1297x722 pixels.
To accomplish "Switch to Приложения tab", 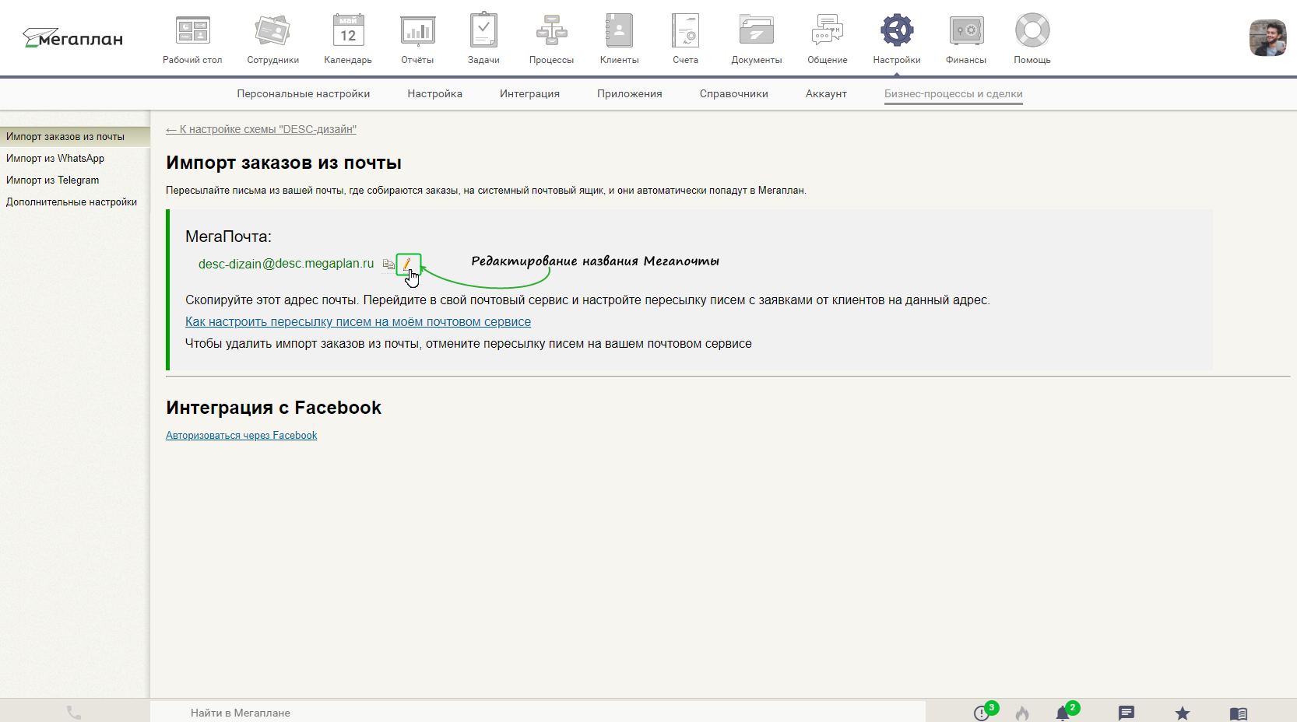I will coord(630,94).
